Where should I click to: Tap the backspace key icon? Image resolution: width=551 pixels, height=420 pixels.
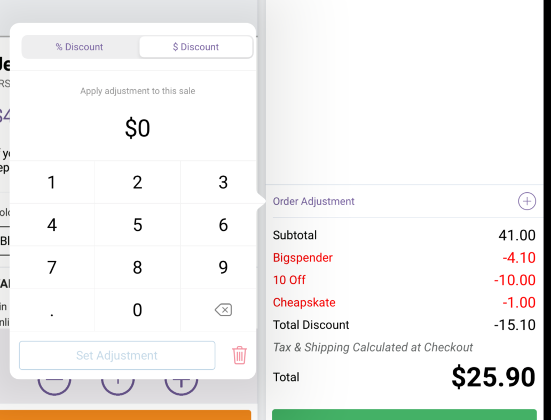click(x=223, y=310)
